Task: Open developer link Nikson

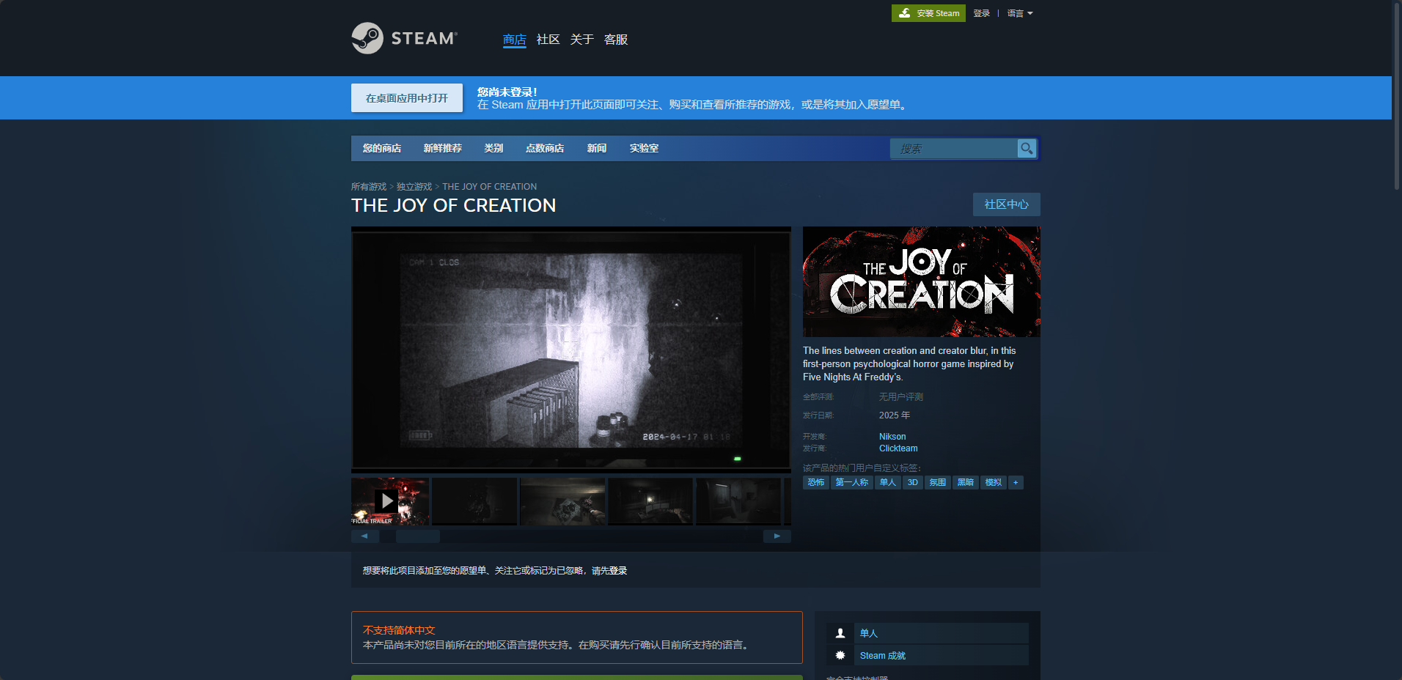Action: coord(892,437)
